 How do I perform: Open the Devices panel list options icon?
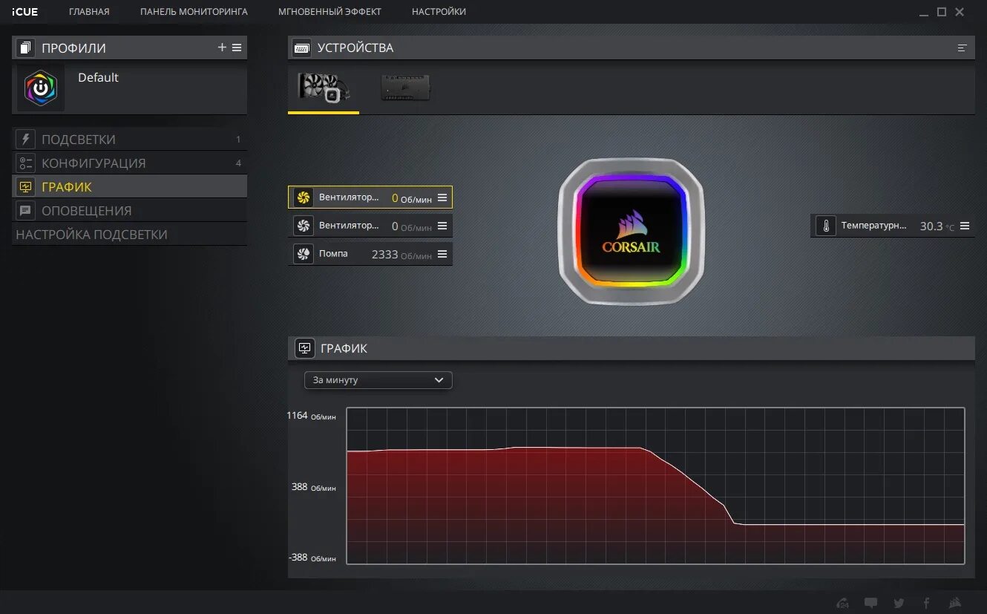coord(962,48)
